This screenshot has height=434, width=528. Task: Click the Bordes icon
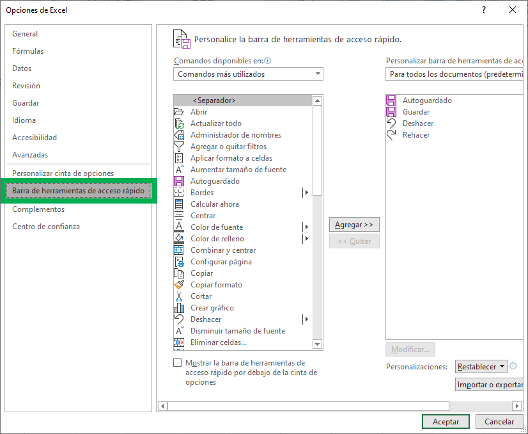179,193
